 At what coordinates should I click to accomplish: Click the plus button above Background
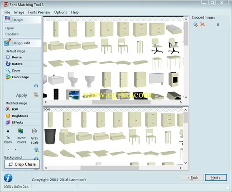click(x=16, y=150)
